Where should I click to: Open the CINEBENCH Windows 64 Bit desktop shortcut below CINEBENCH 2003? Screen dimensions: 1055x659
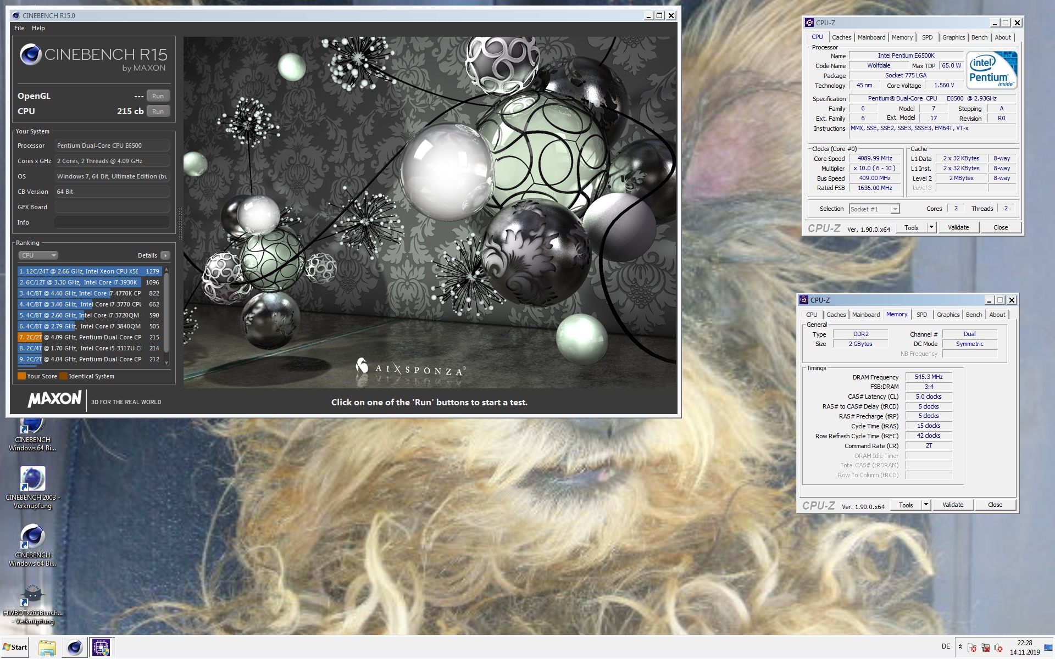(x=32, y=545)
